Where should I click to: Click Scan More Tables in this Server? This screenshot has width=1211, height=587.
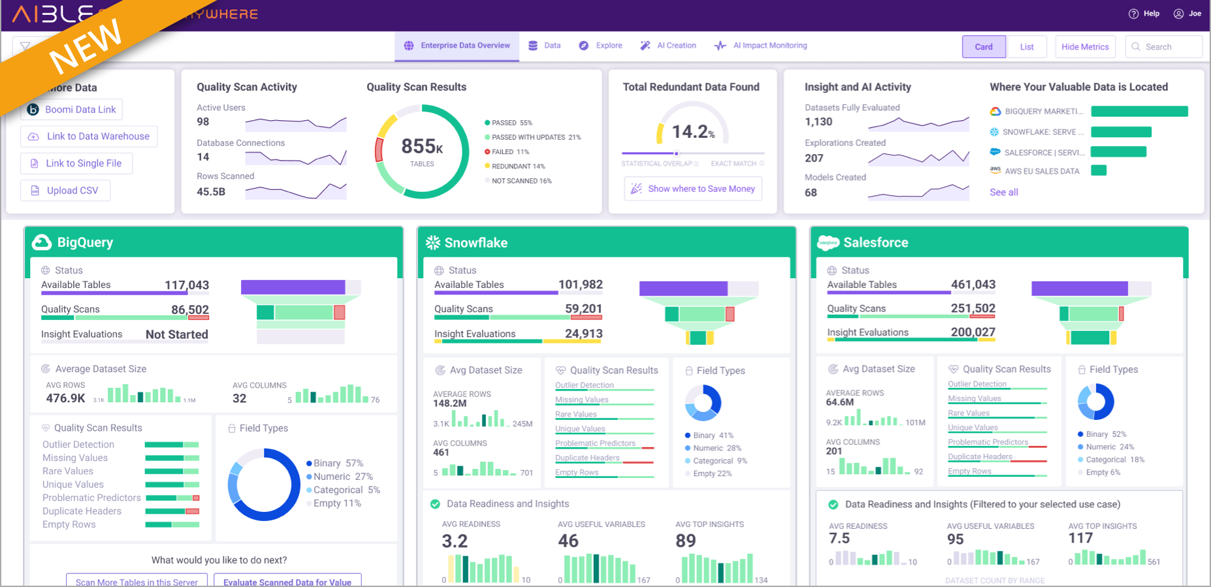coord(137,581)
